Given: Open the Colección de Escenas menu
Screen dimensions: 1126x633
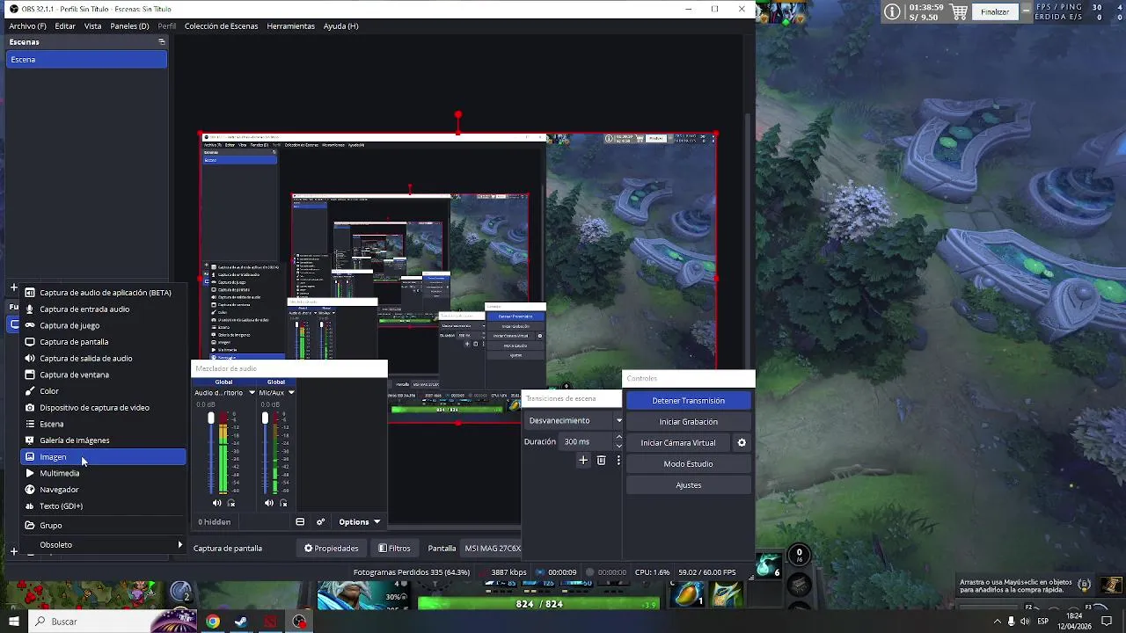Looking at the screenshot, I should pos(221,26).
